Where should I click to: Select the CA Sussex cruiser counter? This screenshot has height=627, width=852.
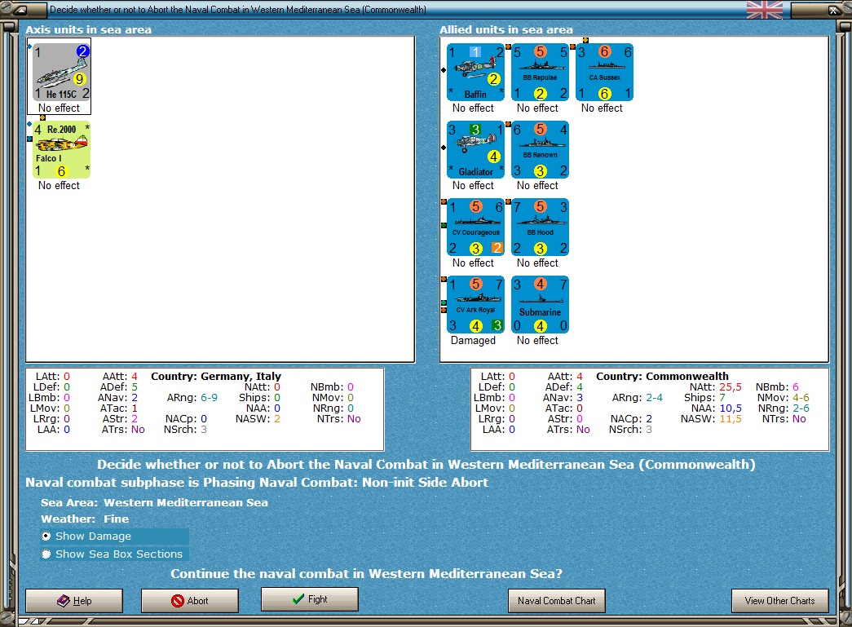pyautogui.click(x=604, y=73)
